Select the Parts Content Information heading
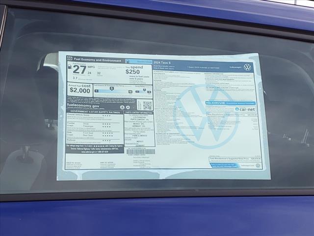The height and width of the screenshot is (236, 314). tap(139, 113)
